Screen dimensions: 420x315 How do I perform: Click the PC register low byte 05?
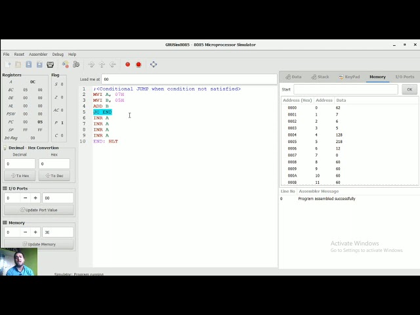pos(40,122)
